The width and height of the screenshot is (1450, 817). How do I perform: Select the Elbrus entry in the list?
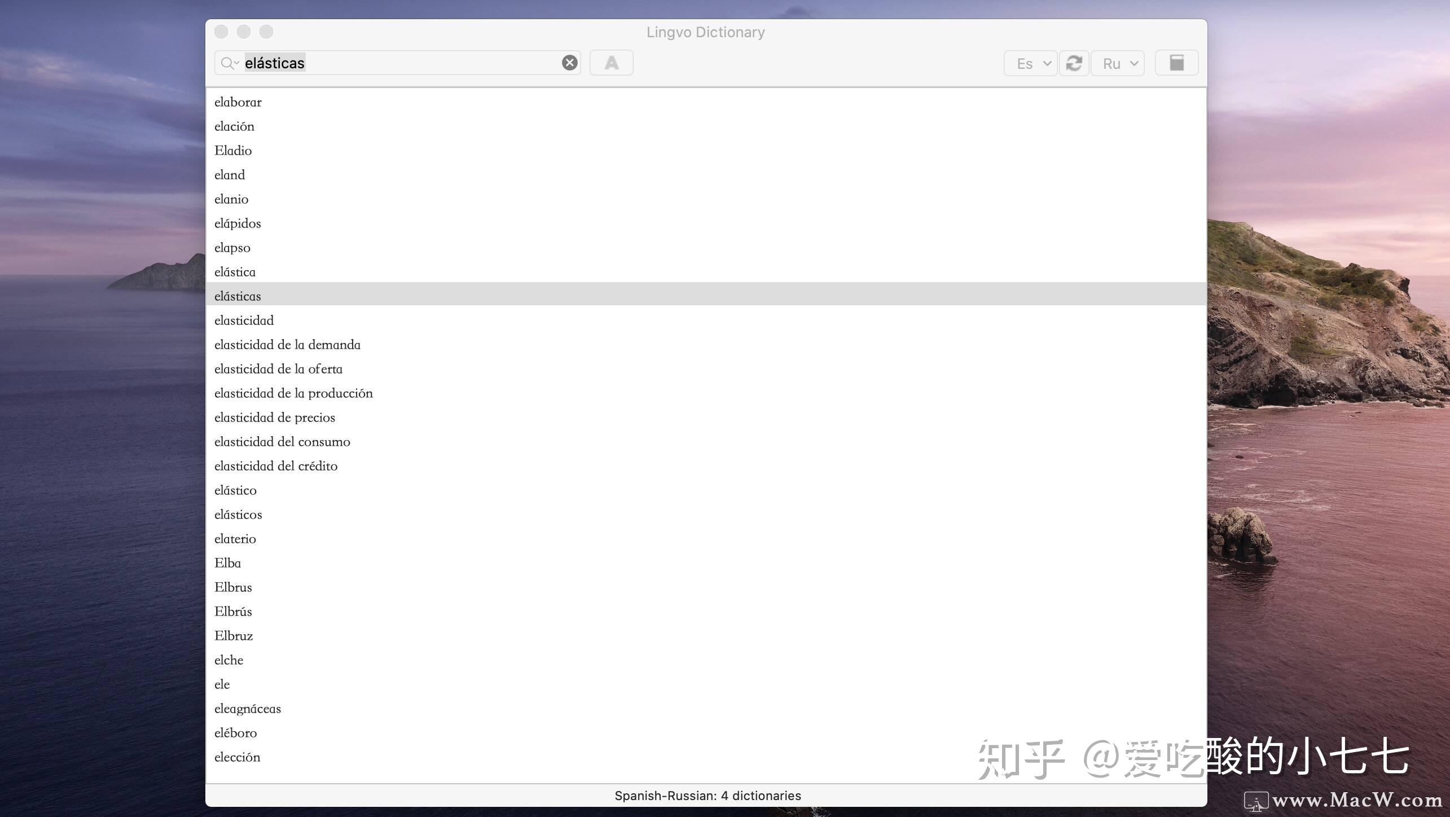[233, 587]
